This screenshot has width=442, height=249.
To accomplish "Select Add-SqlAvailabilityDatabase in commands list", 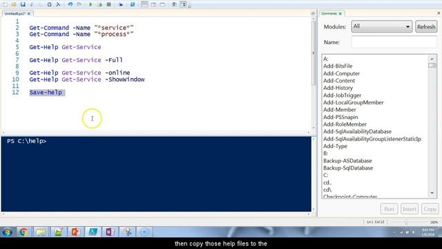I will pos(357,131).
